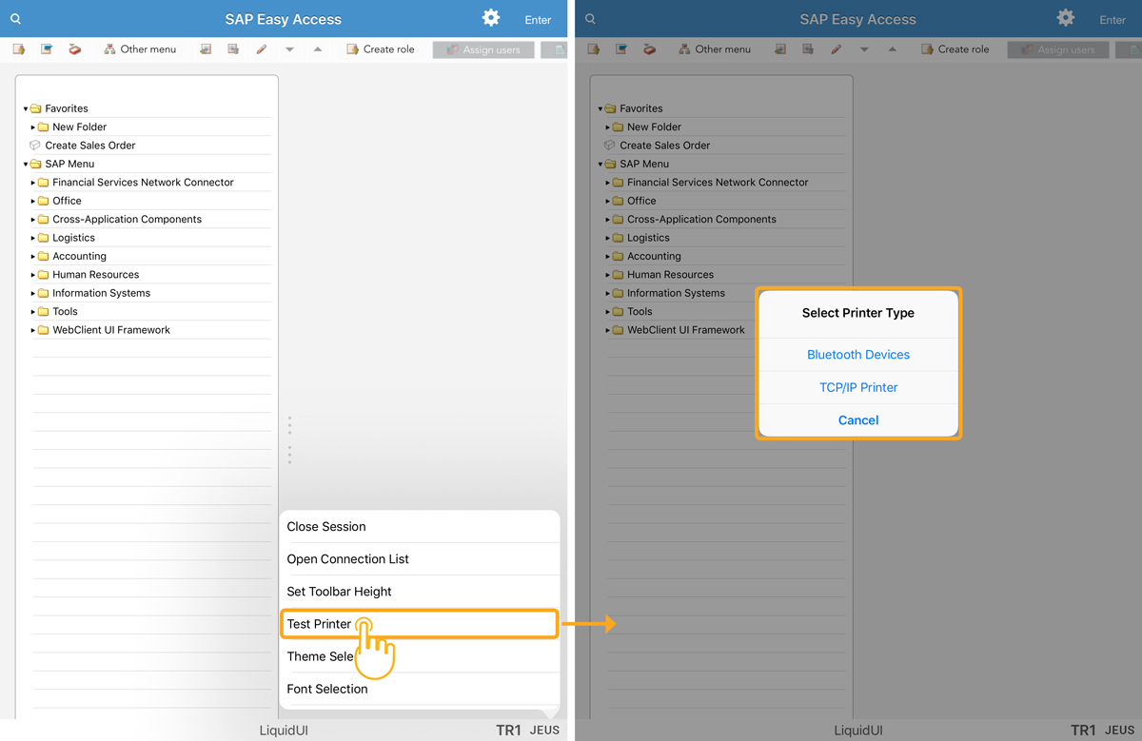Expand the Logistics folder in the left tree
This screenshot has width=1142, height=741.
tap(33, 238)
